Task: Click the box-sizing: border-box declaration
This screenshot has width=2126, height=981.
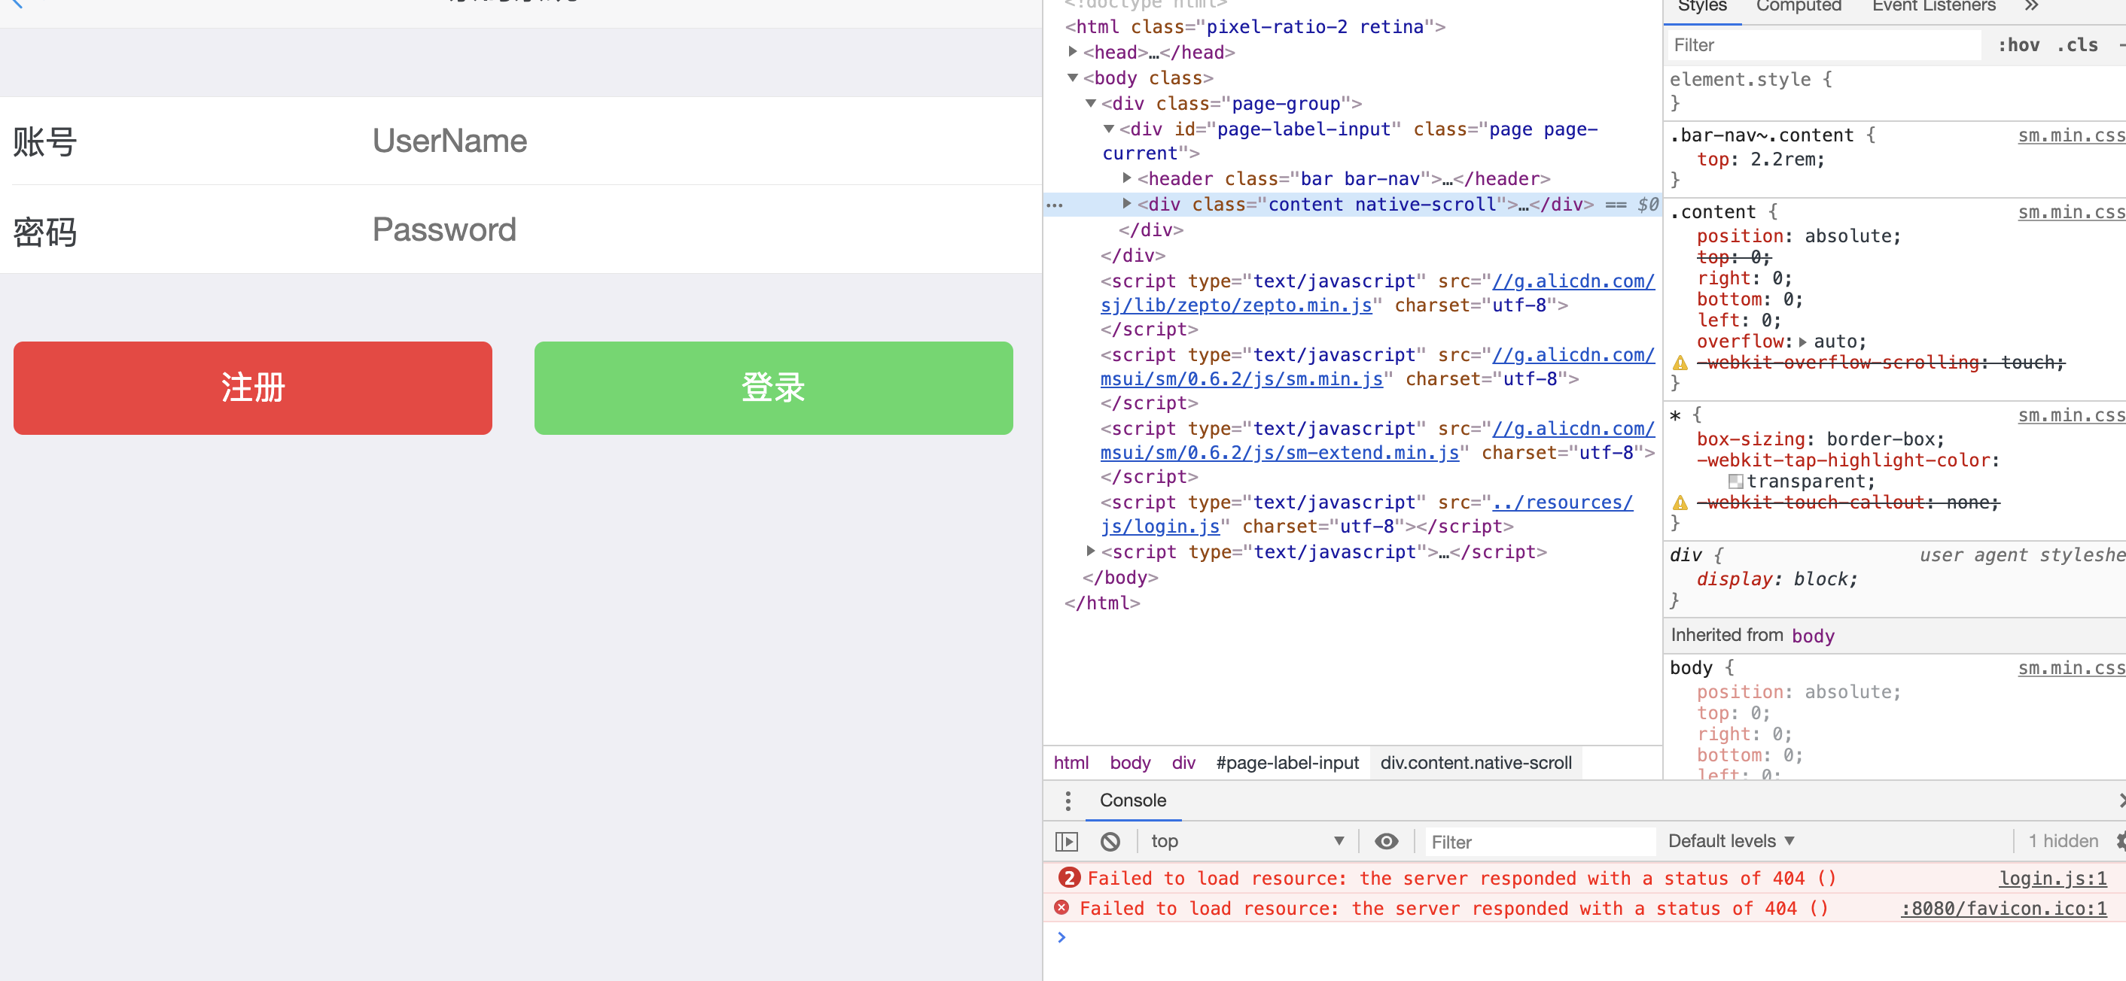Action: tap(1820, 439)
